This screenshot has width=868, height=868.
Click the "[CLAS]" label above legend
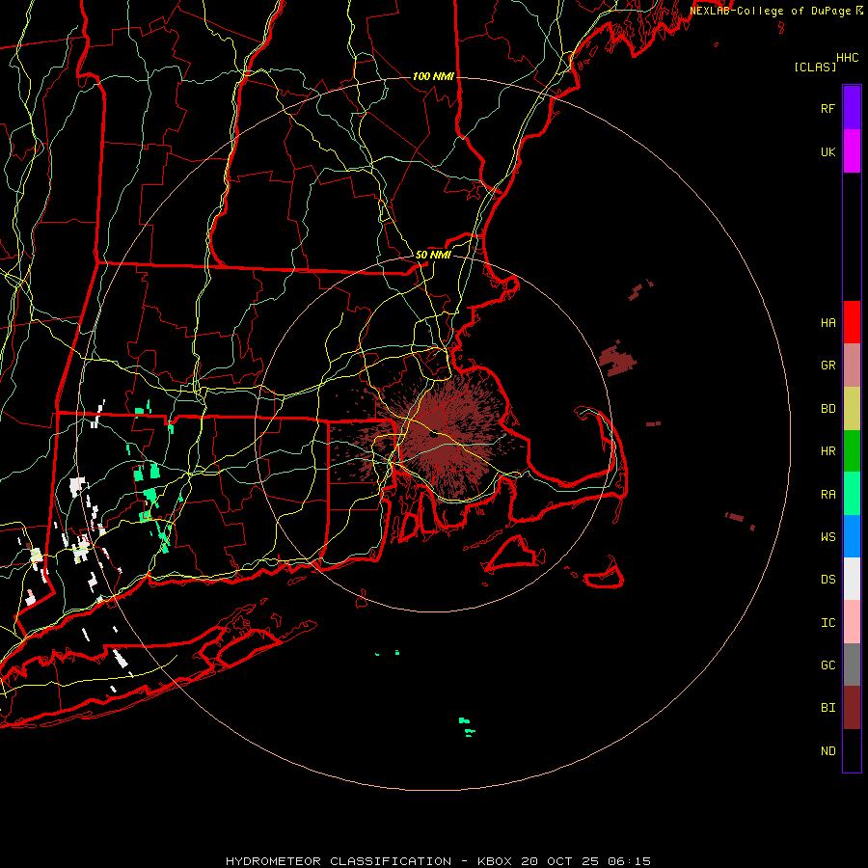(815, 67)
